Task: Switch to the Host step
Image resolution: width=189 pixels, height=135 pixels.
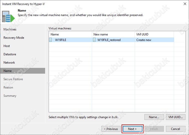Action: 7,46
